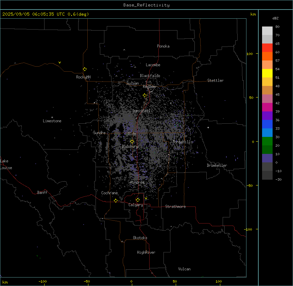This screenshot has width=293, height=286.
Task: Click the yellow radar marker near Olds
Action: 132,142
